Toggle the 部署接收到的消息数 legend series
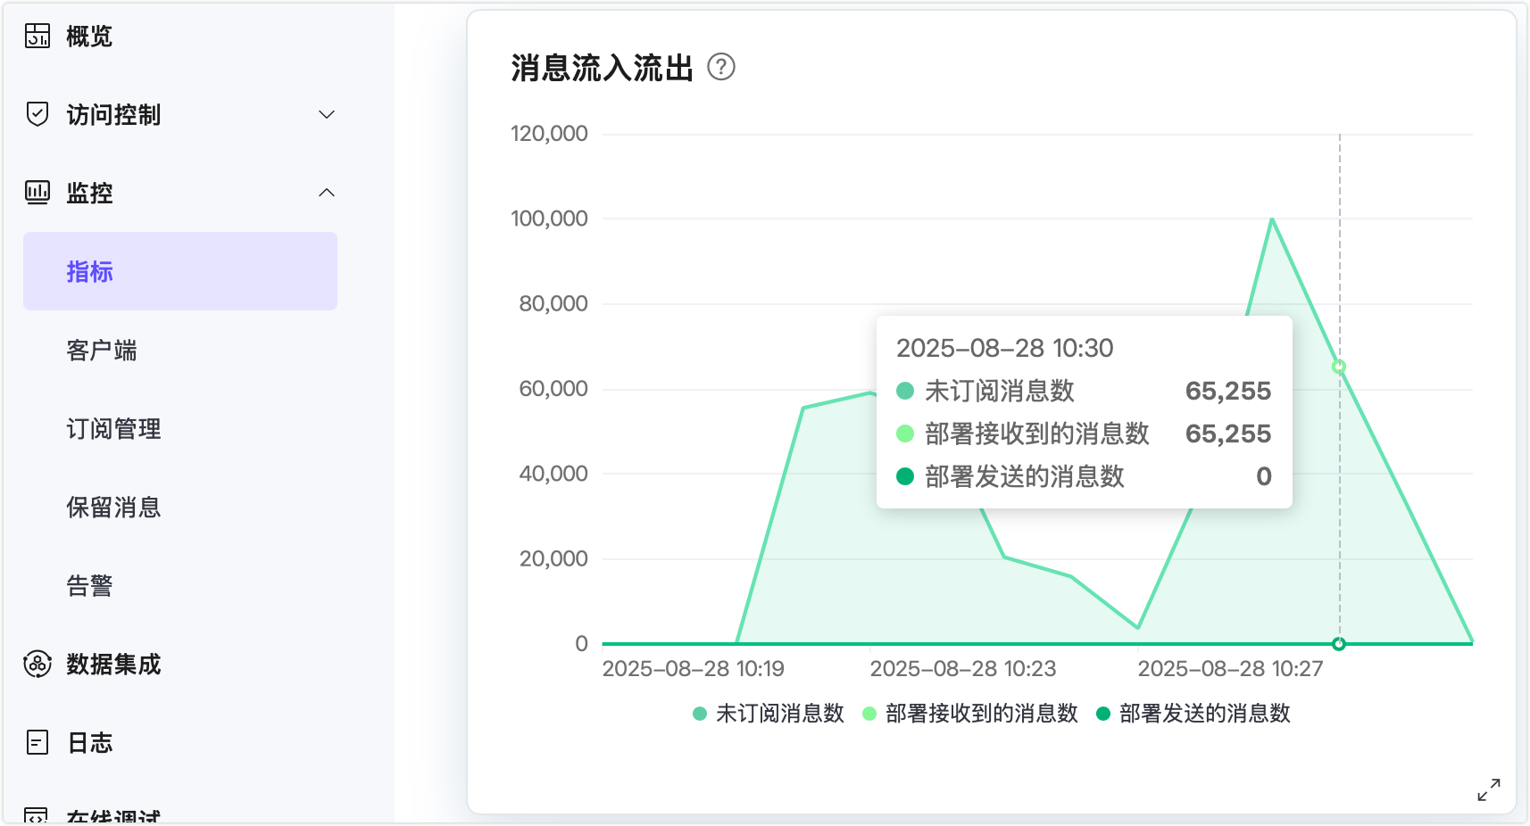This screenshot has width=1530, height=826. (x=970, y=714)
